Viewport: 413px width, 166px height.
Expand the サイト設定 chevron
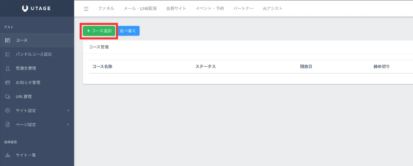(68, 110)
